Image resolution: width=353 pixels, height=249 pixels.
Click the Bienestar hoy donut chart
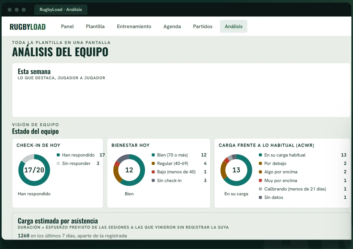point(129,170)
